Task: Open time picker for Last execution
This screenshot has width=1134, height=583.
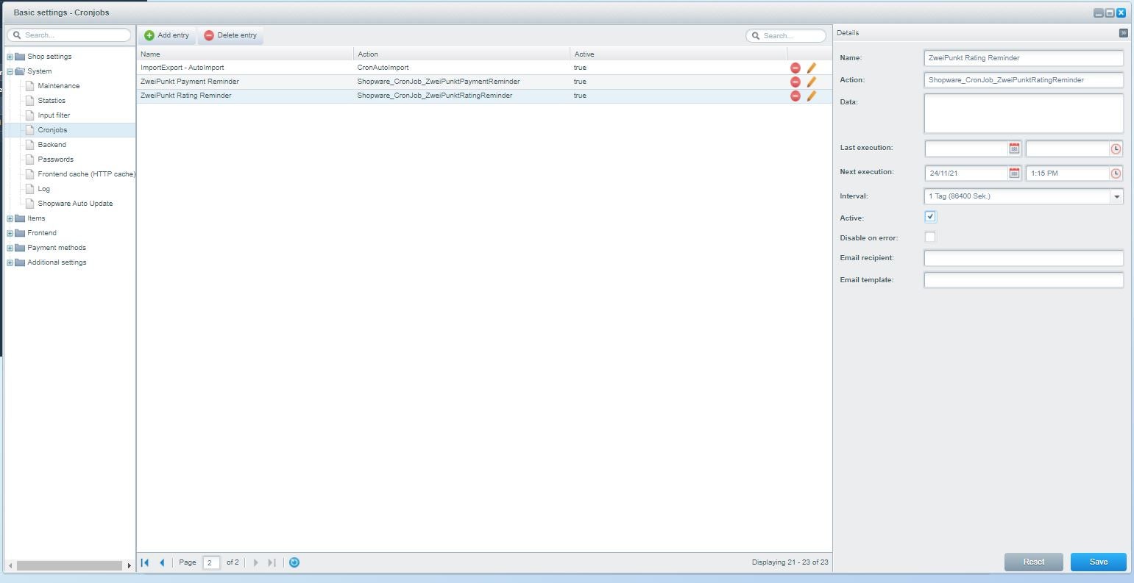Action: pyautogui.click(x=1116, y=149)
